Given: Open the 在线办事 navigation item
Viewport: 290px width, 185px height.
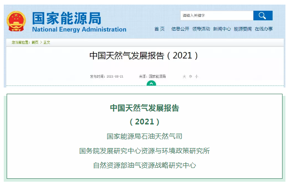Looking at the screenshot, I should tap(263, 29).
